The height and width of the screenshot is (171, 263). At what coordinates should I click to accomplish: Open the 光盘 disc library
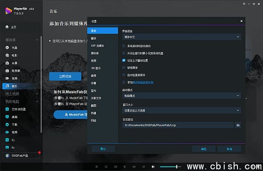click(x=12, y=48)
